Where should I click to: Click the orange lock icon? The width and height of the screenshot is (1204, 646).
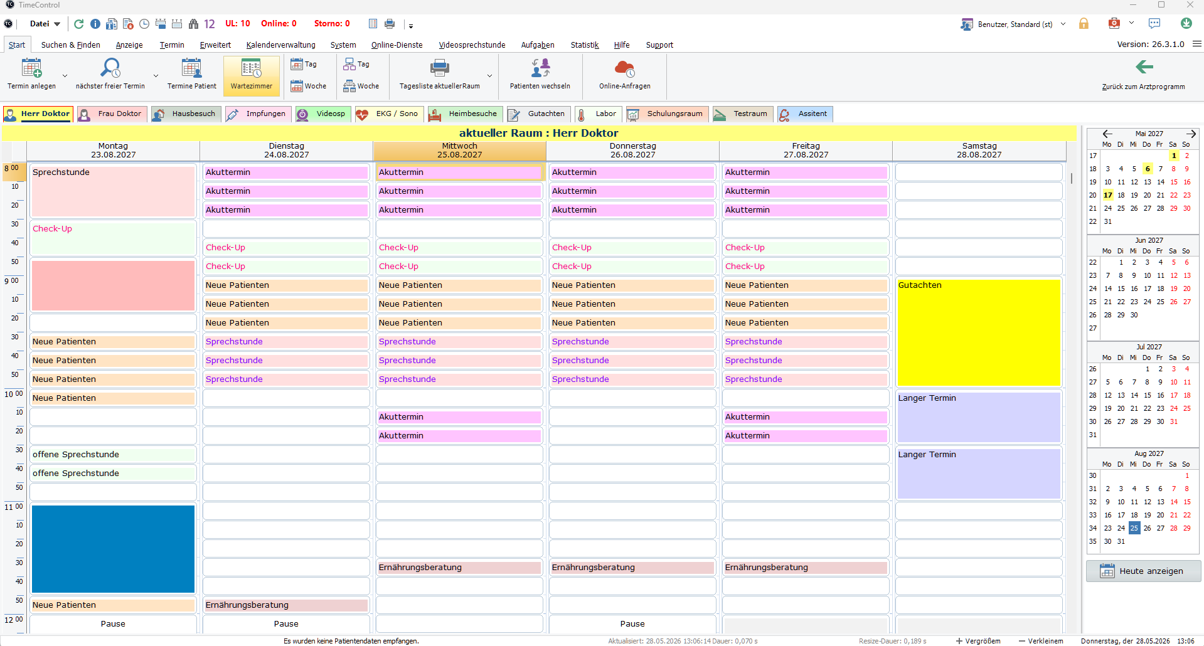point(1084,24)
